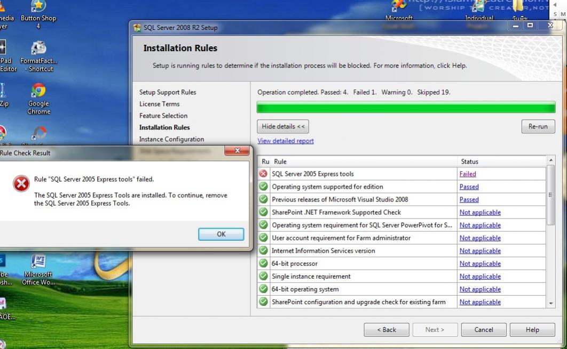
Task: Click Not applicable link for Internet Information Services version
Action: click(x=480, y=250)
